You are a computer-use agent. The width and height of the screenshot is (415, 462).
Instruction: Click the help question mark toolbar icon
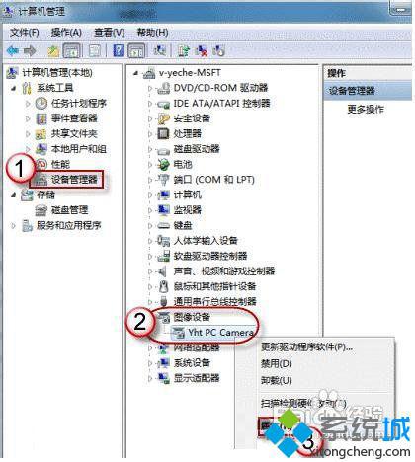(119, 51)
